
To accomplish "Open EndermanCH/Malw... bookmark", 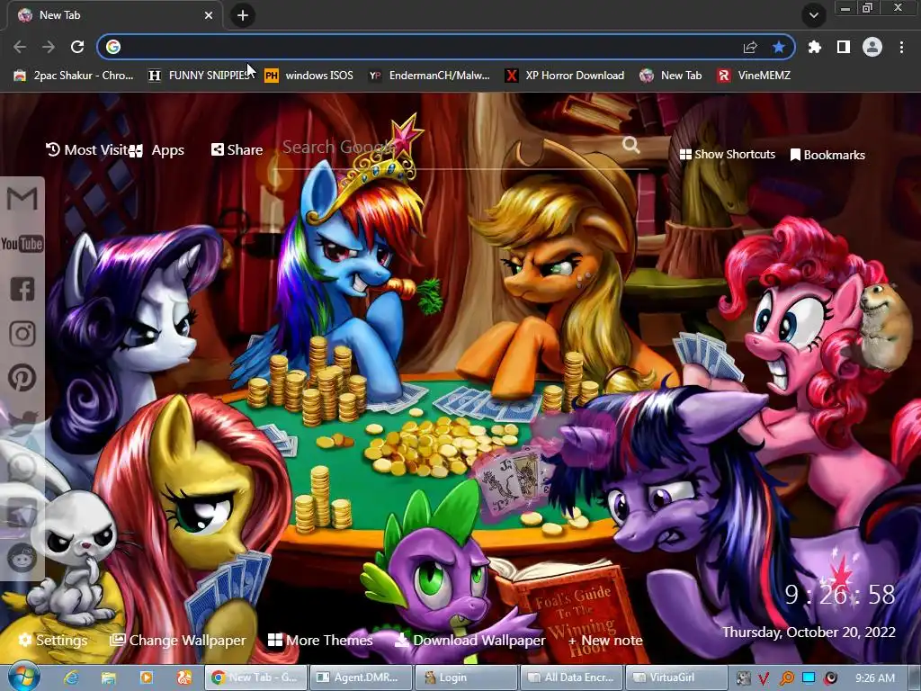I will (x=429, y=76).
